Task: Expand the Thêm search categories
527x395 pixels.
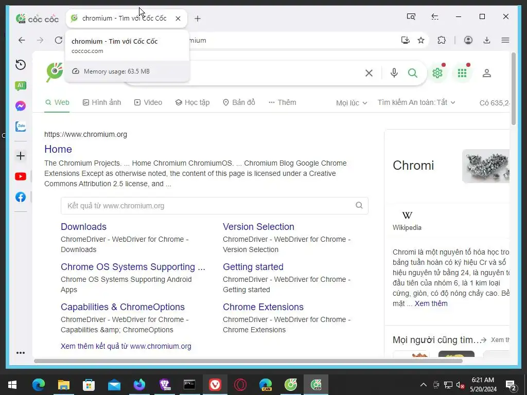Action: [x=283, y=102]
